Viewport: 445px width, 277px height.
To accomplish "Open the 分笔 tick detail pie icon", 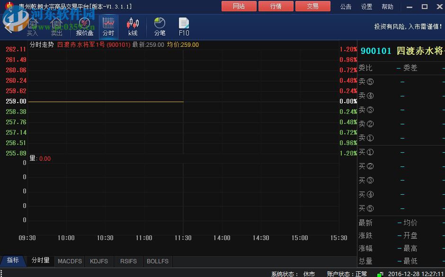I will tap(160, 27).
